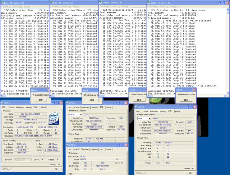Image resolution: width=230 pixels, height=175 pixels.
Task: Select the Mainboard tab in the rightmost CPU-Z window
Action: coord(154,111)
